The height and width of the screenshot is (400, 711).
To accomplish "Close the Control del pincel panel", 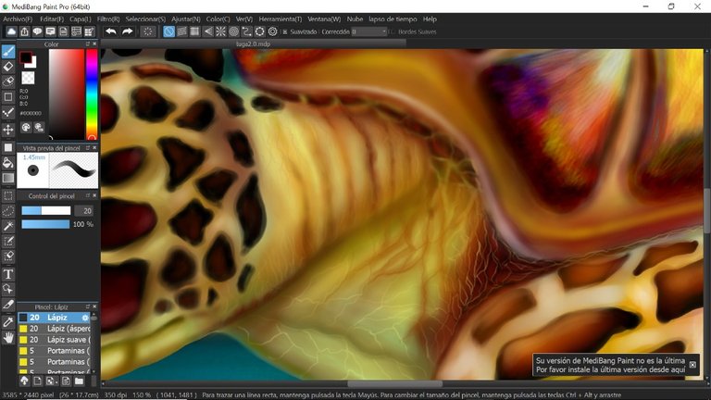I will (x=94, y=195).
